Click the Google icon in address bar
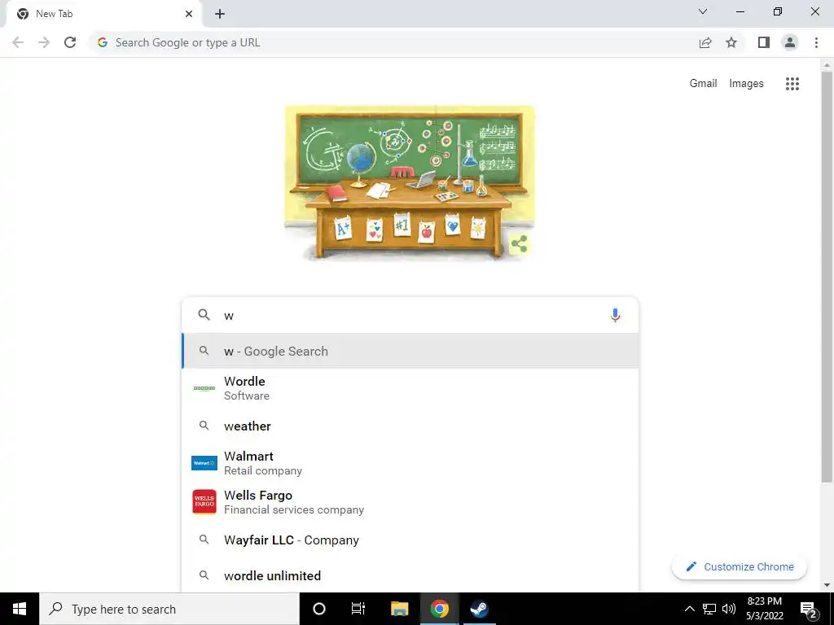This screenshot has width=834, height=625. [x=103, y=42]
